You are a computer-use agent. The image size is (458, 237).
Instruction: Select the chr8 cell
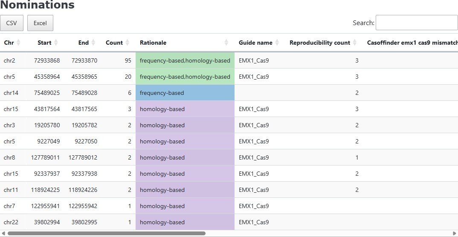point(9,158)
